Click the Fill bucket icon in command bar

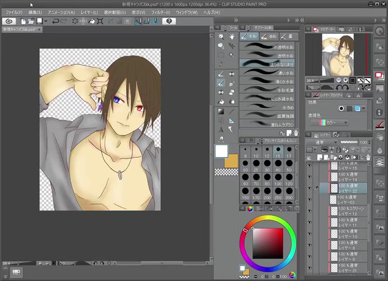(x=91, y=21)
